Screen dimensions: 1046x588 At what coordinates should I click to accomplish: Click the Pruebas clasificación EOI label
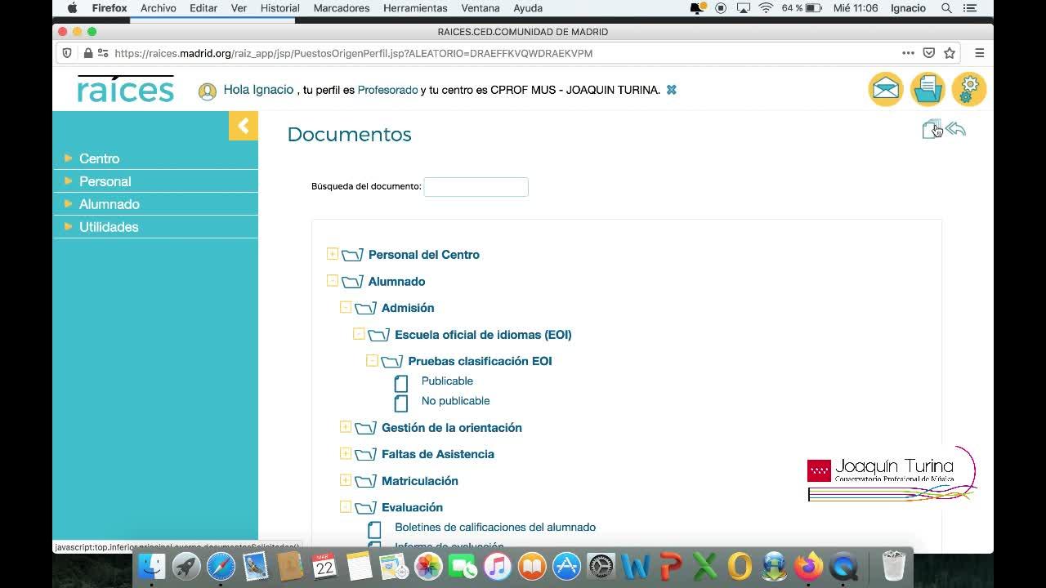[480, 361]
